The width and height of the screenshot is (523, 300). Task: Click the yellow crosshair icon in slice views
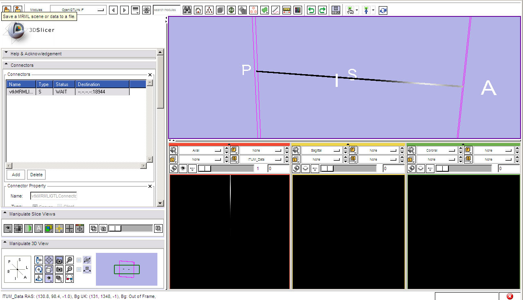pos(59,229)
